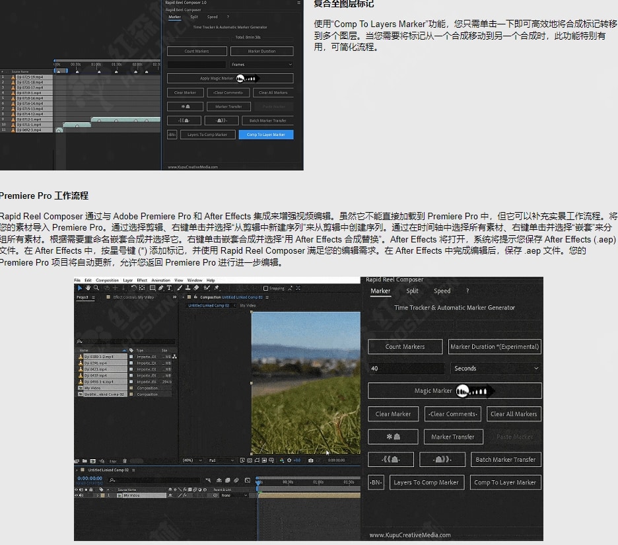
Task: Toggle audio speaker for My Video layer
Action: click(81, 495)
